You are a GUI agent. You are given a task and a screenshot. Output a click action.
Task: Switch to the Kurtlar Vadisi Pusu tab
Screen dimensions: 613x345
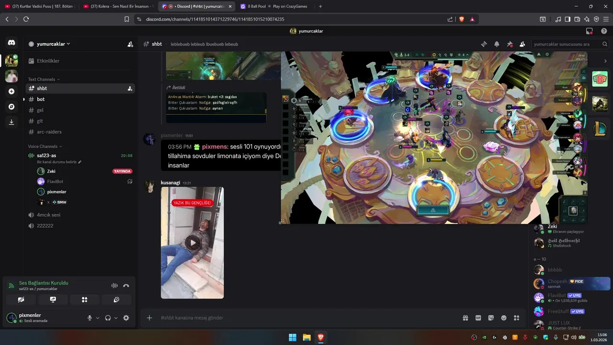(39, 6)
